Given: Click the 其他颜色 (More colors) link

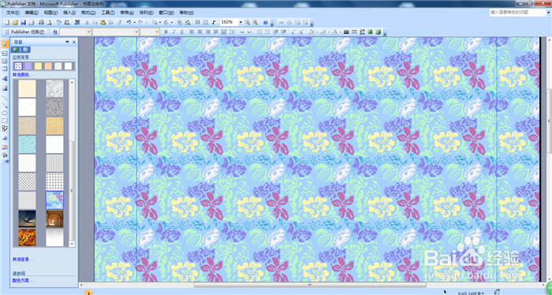Looking at the screenshot, I should 23,75.
